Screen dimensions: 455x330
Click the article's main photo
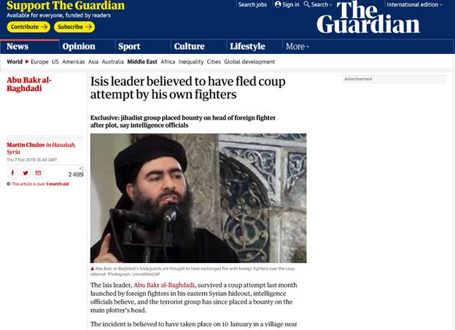click(198, 198)
